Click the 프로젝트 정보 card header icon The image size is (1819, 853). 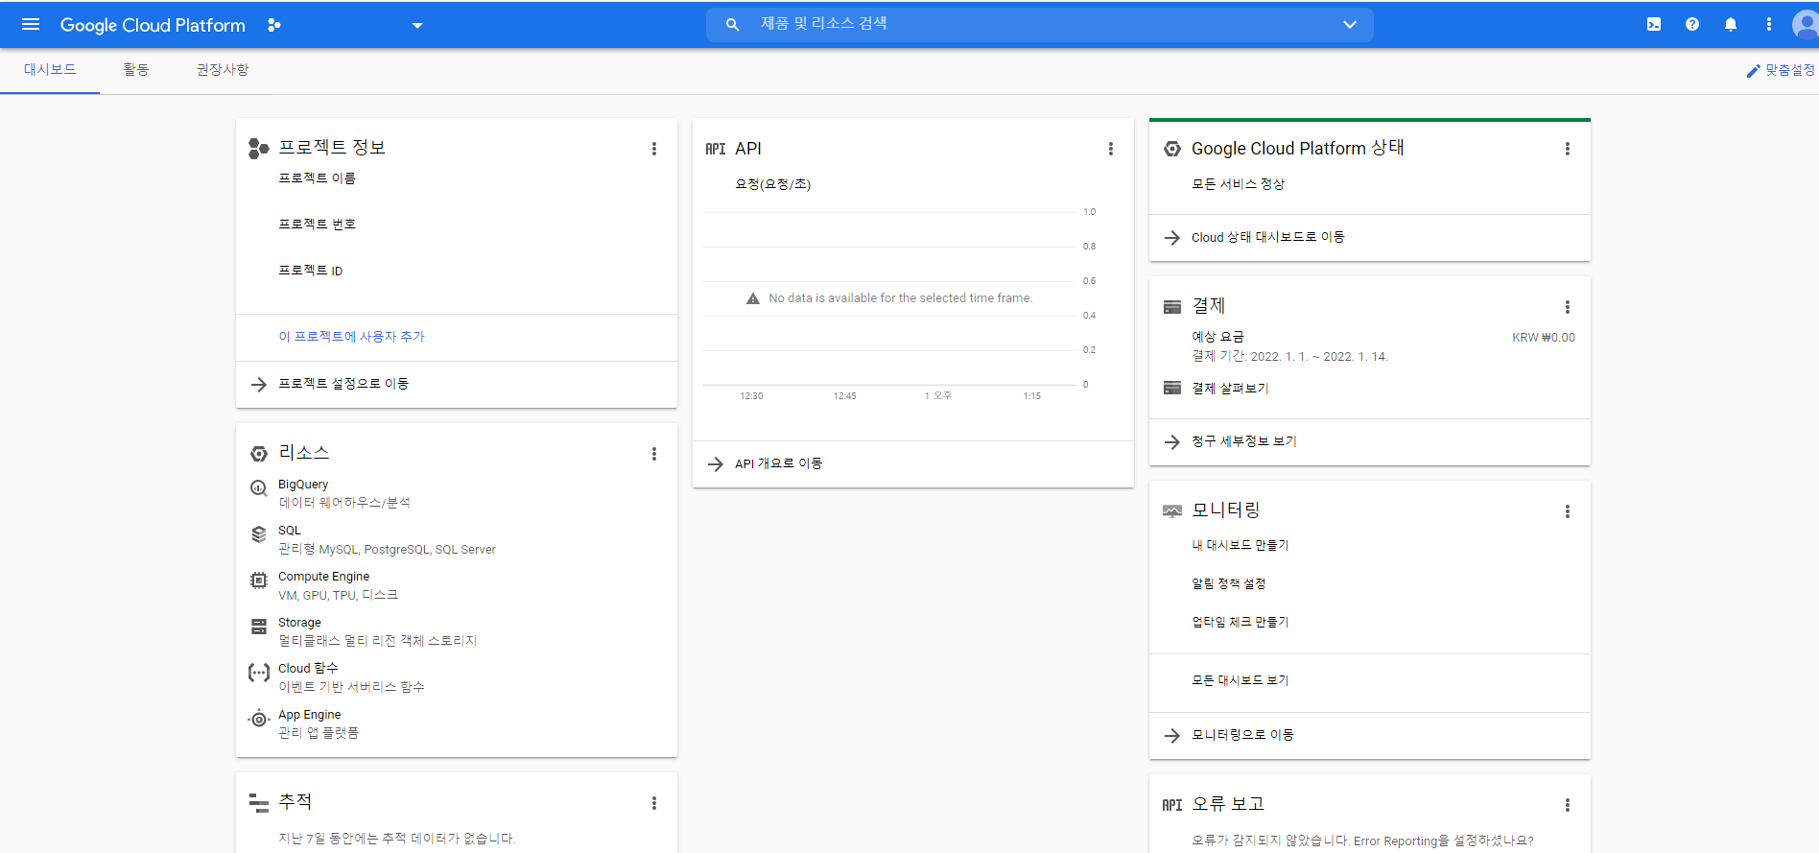click(258, 148)
